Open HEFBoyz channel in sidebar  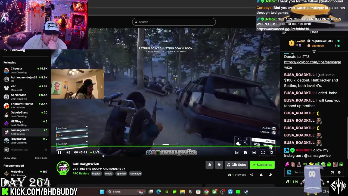pos(26,123)
